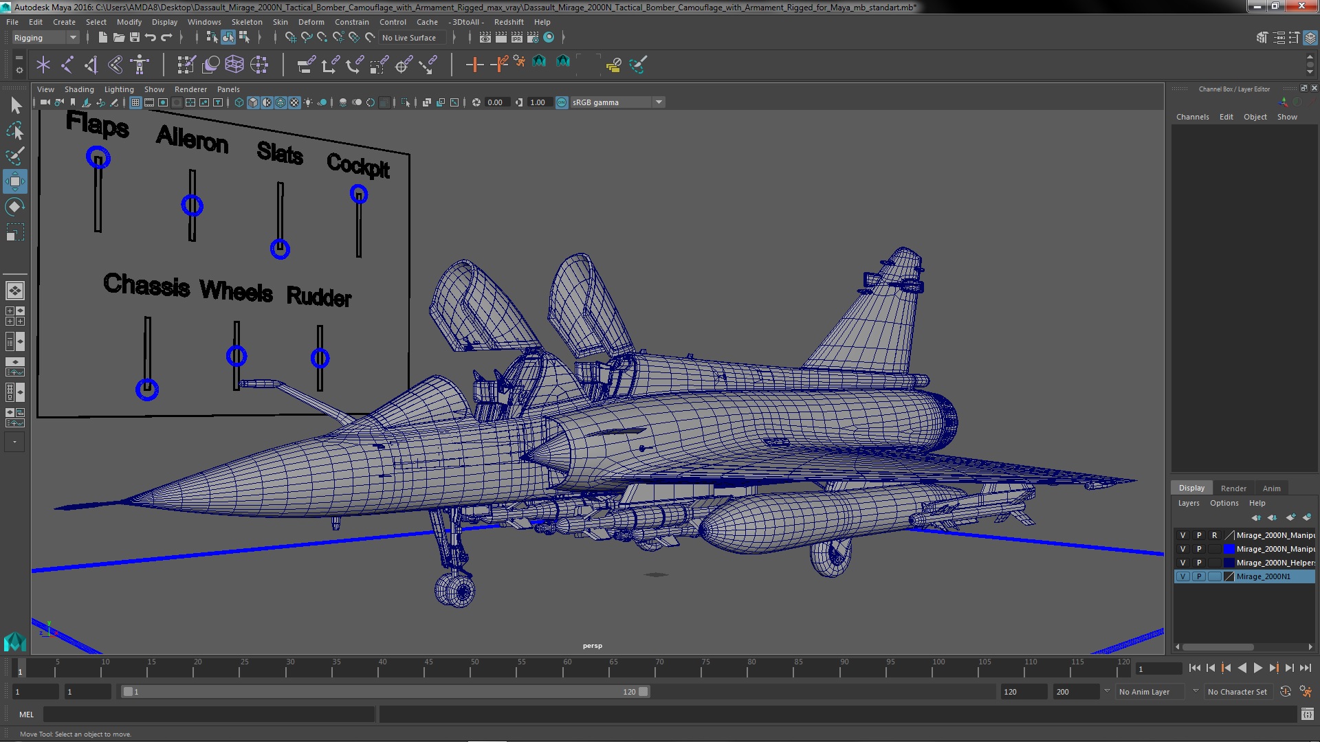The height and width of the screenshot is (742, 1320).
Task: Select the Rotate tool in the toolbox
Action: (x=15, y=207)
